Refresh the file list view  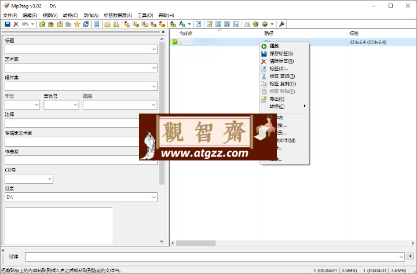86,24
